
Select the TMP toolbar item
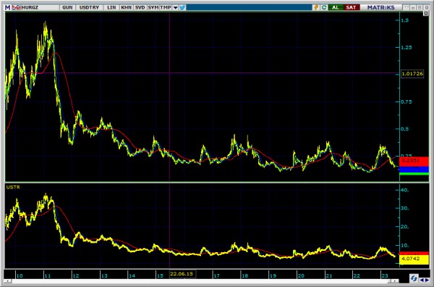[x=166, y=7]
